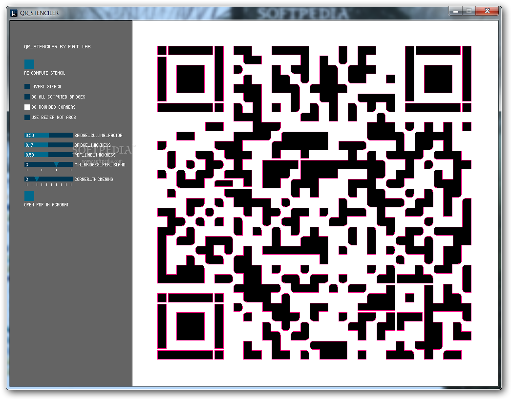Toggle Use Bezier Not Arcs checkbox
The image size is (512, 400).
(27, 118)
